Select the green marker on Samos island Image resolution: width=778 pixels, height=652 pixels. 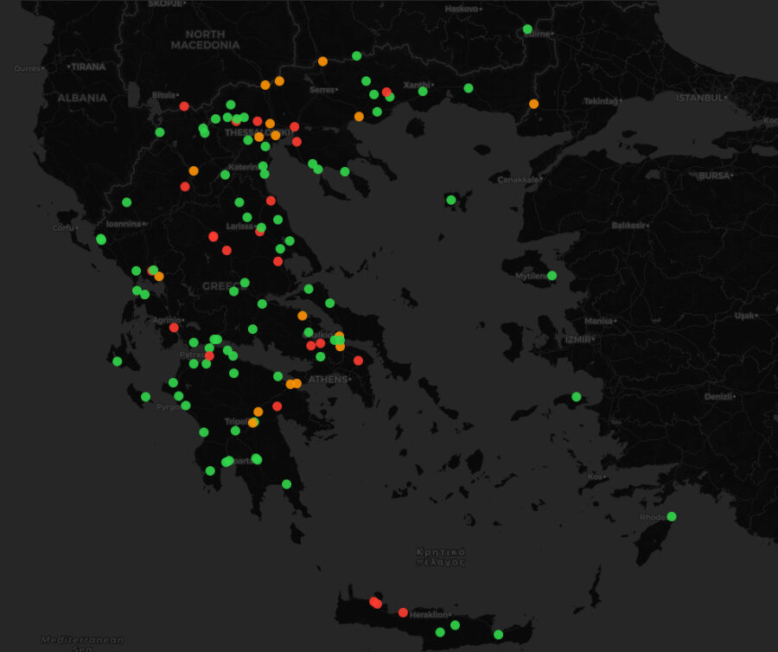tap(576, 397)
